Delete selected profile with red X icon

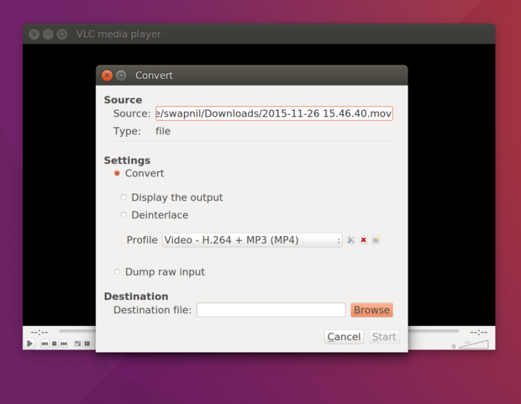[364, 240]
